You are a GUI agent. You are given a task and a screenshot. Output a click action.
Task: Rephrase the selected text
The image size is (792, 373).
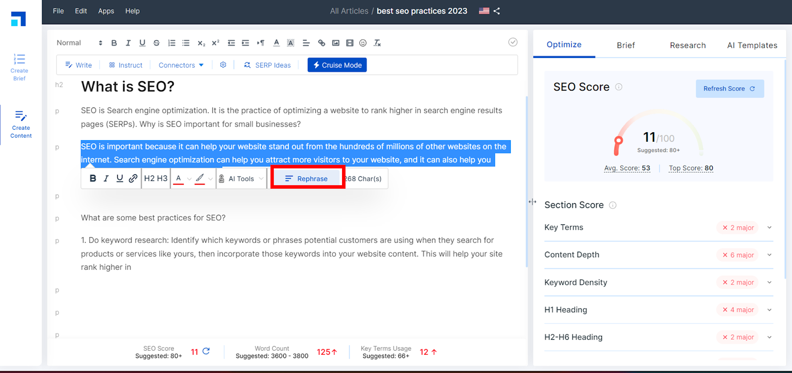pyautogui.click(x=307, y=179)
